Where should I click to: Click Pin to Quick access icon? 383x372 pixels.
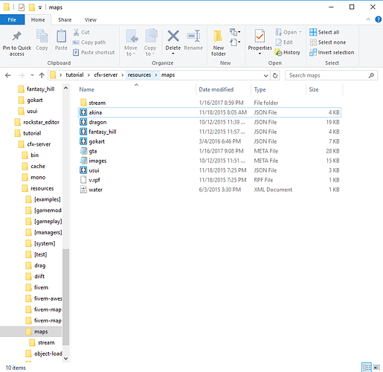16,36
